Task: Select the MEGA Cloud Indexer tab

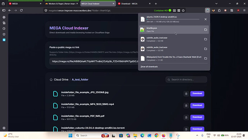Action: 98,4
